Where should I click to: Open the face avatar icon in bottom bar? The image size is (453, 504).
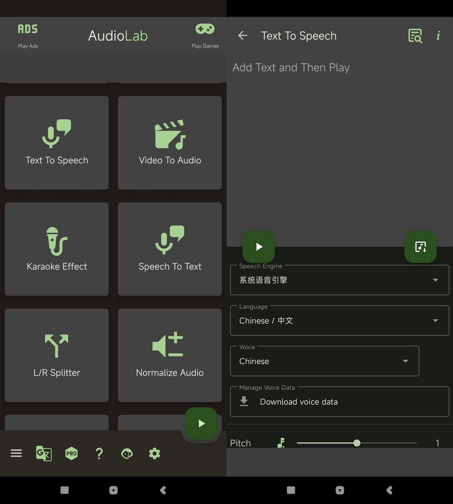(x=127, y=453)
